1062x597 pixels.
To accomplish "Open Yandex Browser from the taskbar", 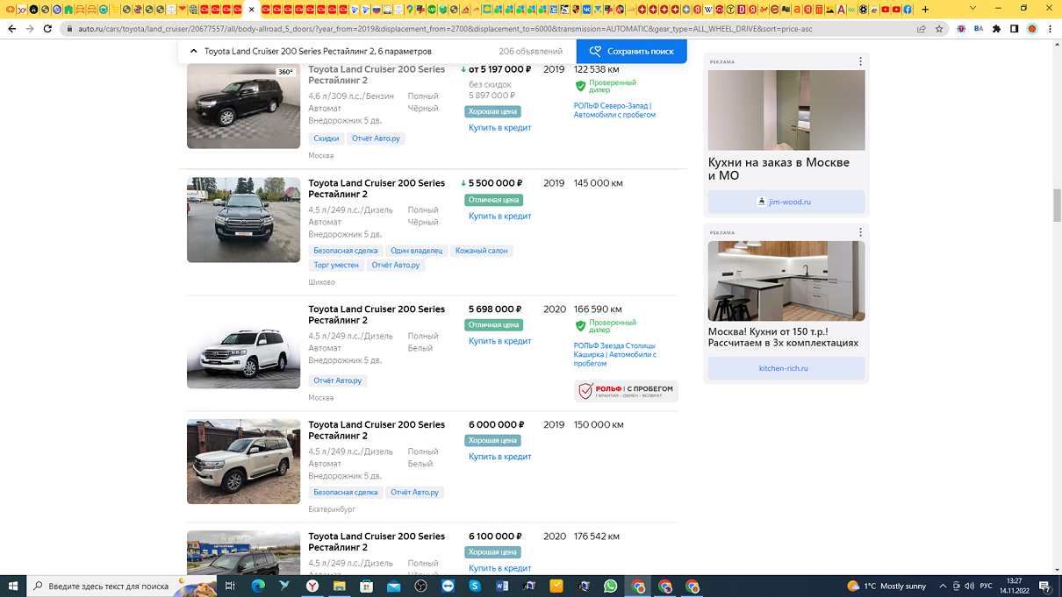I will pos(312,586).
